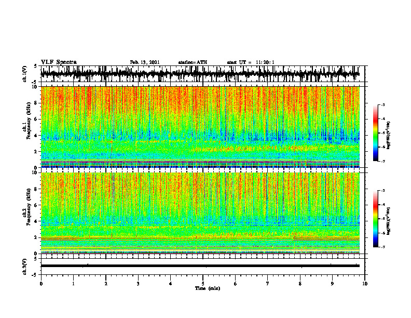411x318 pixels.
Task: Click time axis tick label "6"
Action: (235, 284)
